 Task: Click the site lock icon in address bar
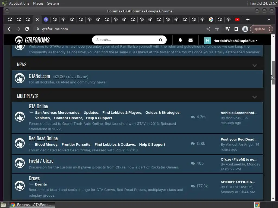pos(37,29)
